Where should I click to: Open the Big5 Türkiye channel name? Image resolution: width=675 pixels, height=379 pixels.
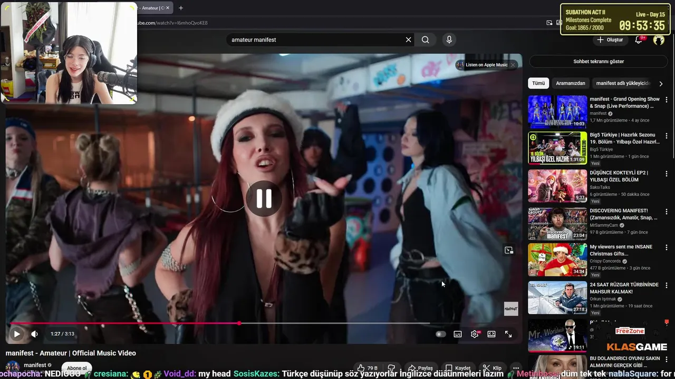(601, 149)
